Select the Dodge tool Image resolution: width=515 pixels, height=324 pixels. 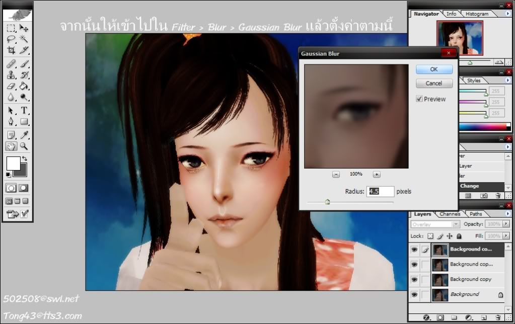point(24,97)
